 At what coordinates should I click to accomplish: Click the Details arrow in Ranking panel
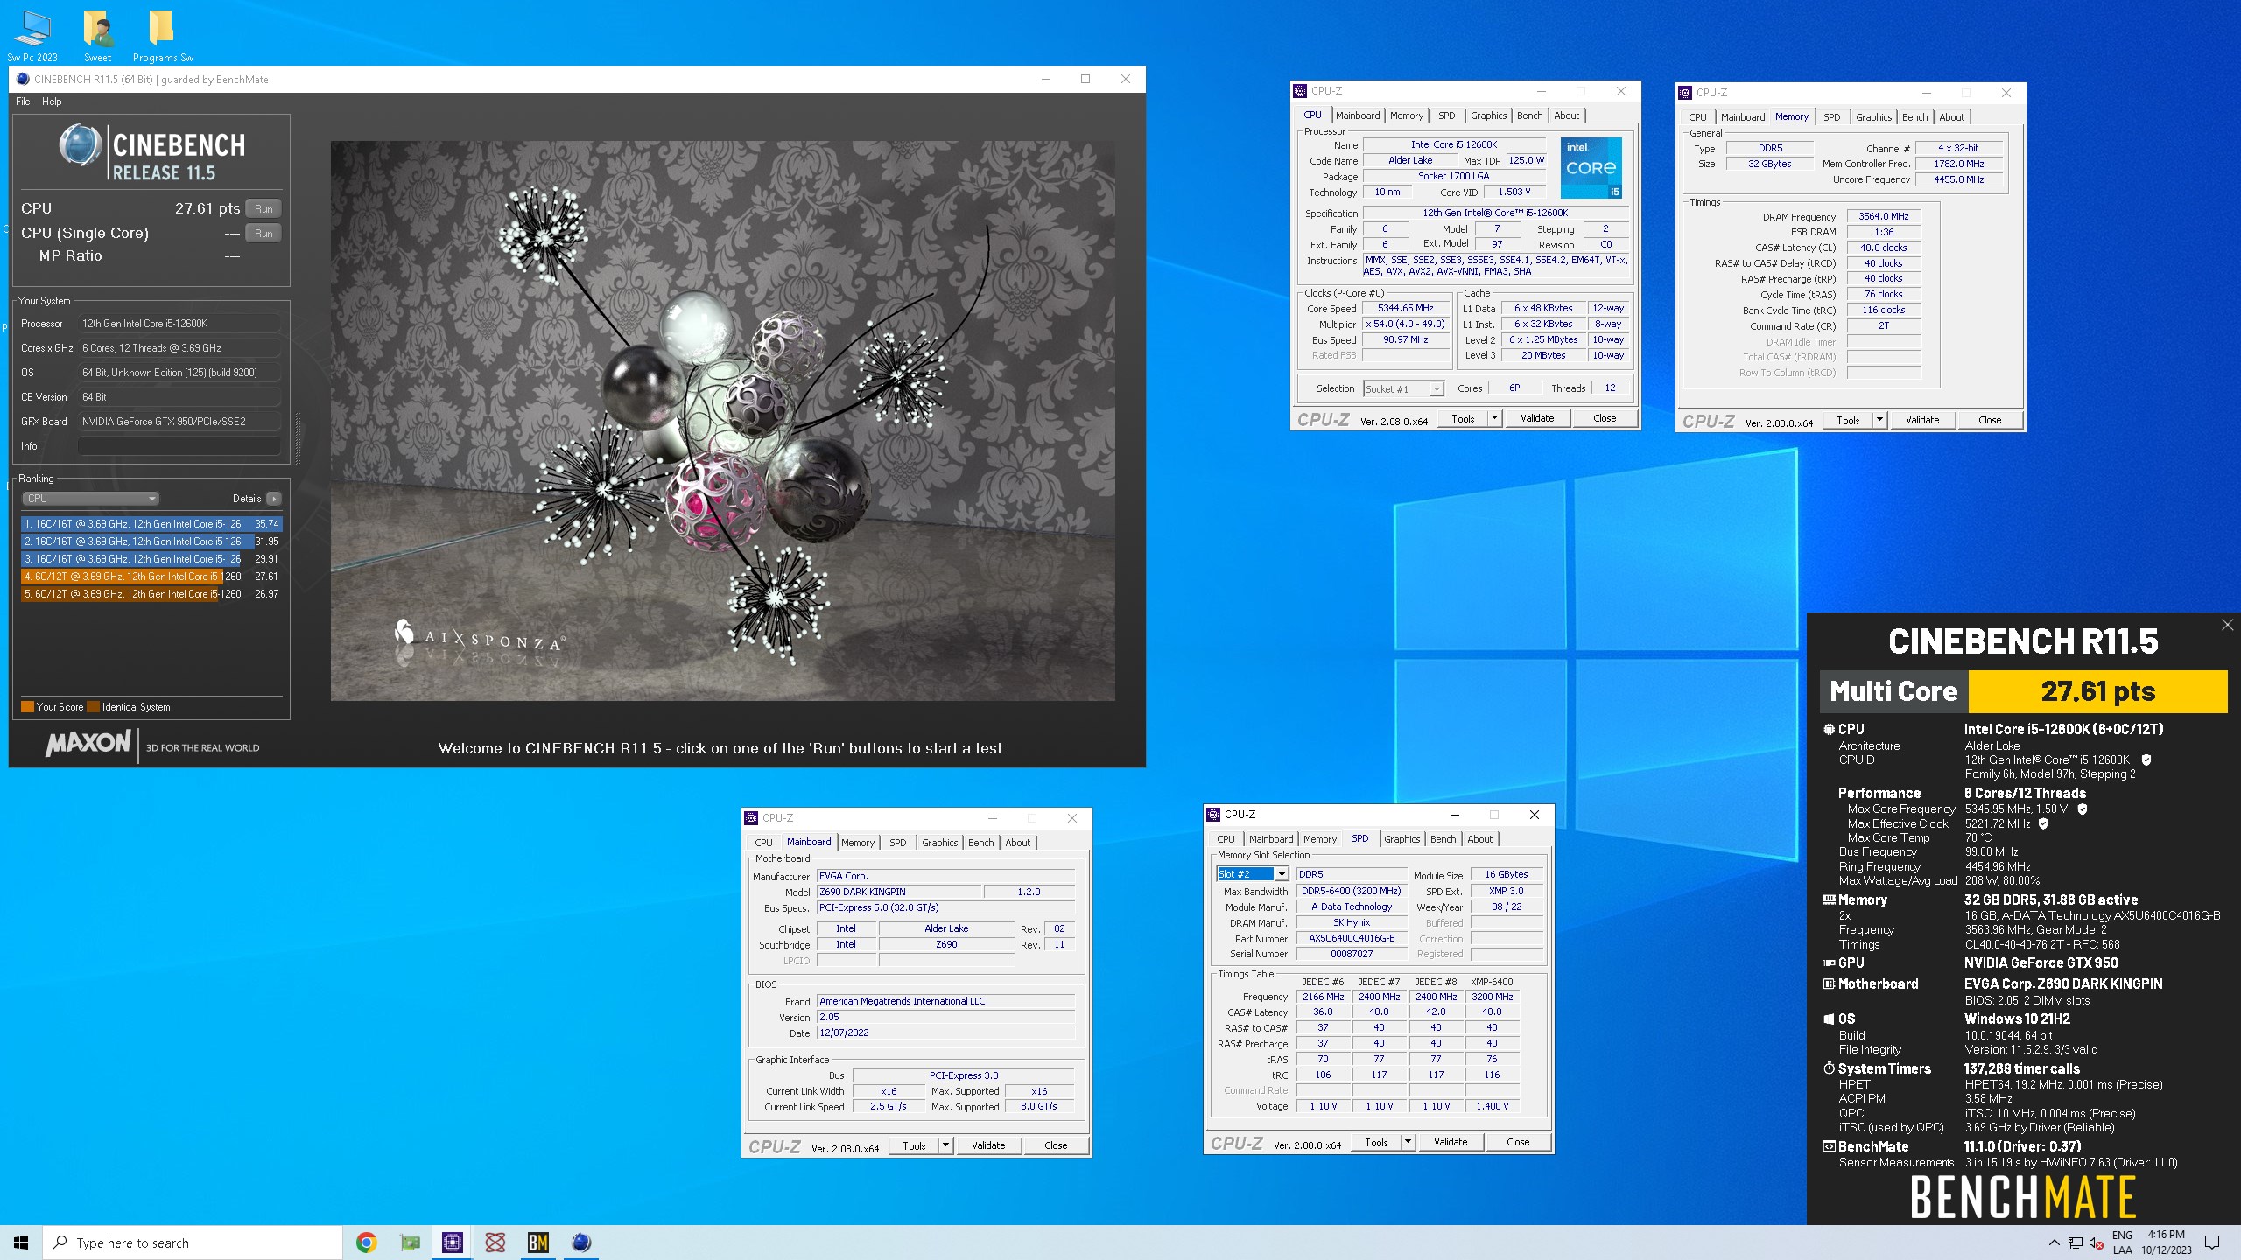(x=274, y=499)
